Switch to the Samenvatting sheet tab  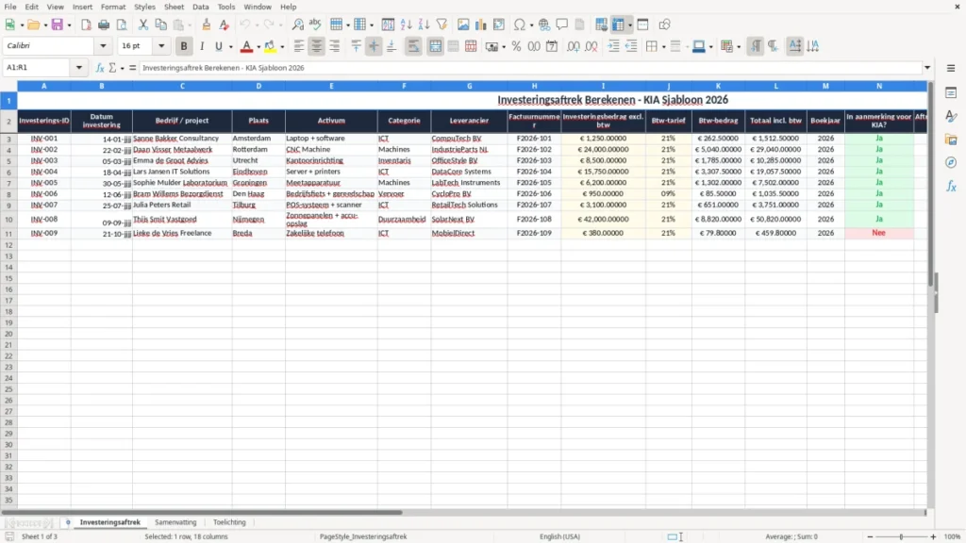coord(175,522)
